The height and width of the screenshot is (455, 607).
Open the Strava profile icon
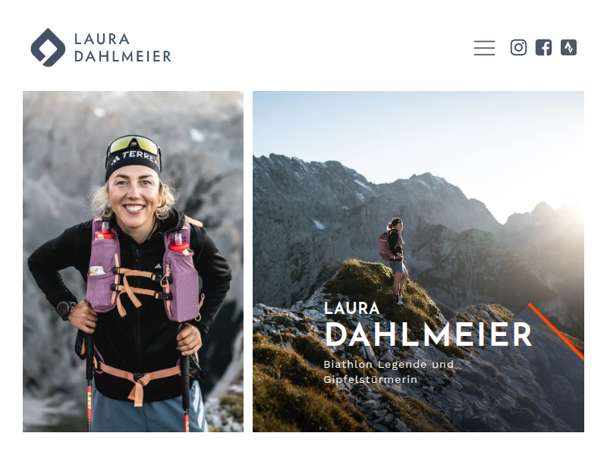click(568, 48)
